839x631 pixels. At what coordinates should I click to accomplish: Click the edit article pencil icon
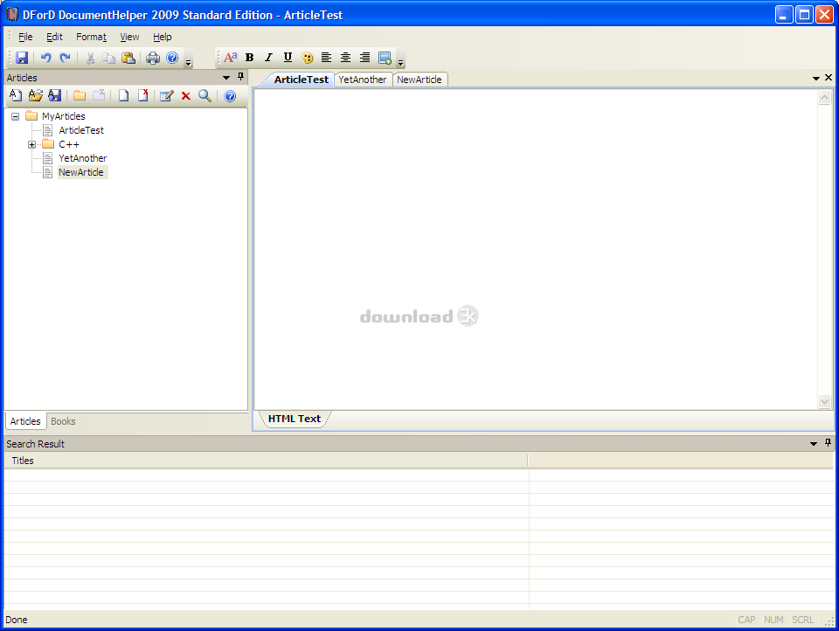(166, 96)
